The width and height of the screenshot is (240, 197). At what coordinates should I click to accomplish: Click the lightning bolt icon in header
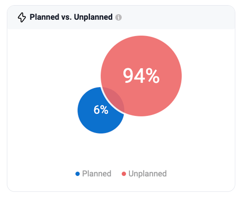point(22,17)
